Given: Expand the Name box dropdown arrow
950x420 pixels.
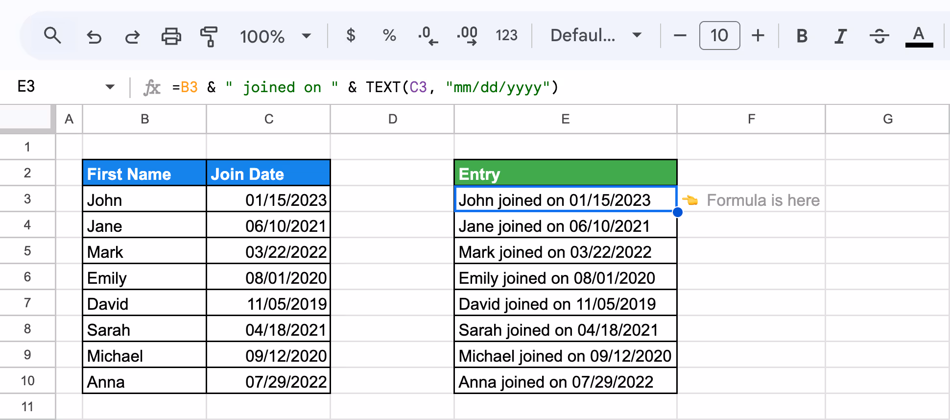Looking at the screenshot, I should pyautogui.click(x=110, y=87).
